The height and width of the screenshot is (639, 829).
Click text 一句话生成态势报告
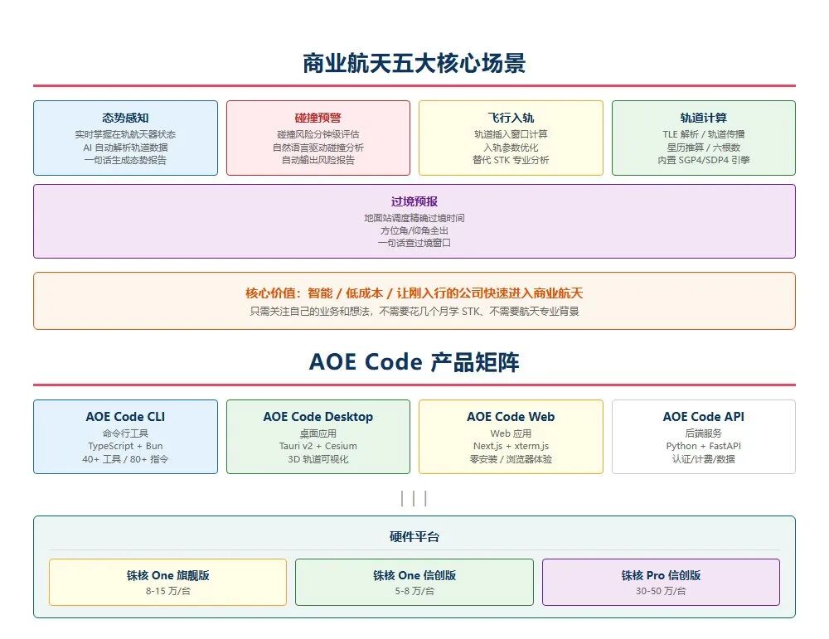coord(125,160)
